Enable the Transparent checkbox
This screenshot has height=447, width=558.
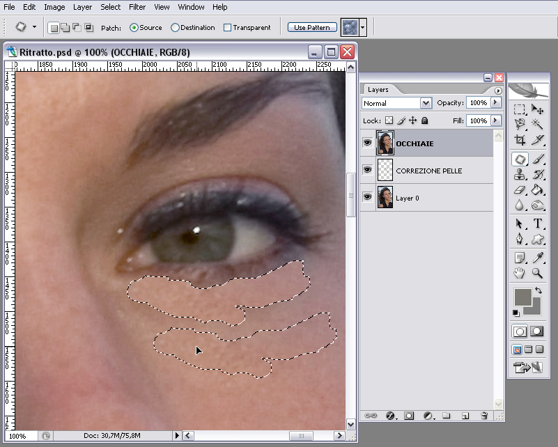click(228, 28)
